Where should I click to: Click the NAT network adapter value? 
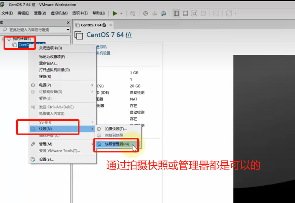[x=134, y=99]
